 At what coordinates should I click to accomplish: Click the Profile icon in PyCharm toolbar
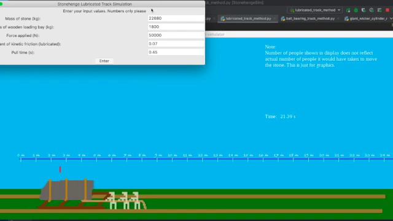click(372, 10)
